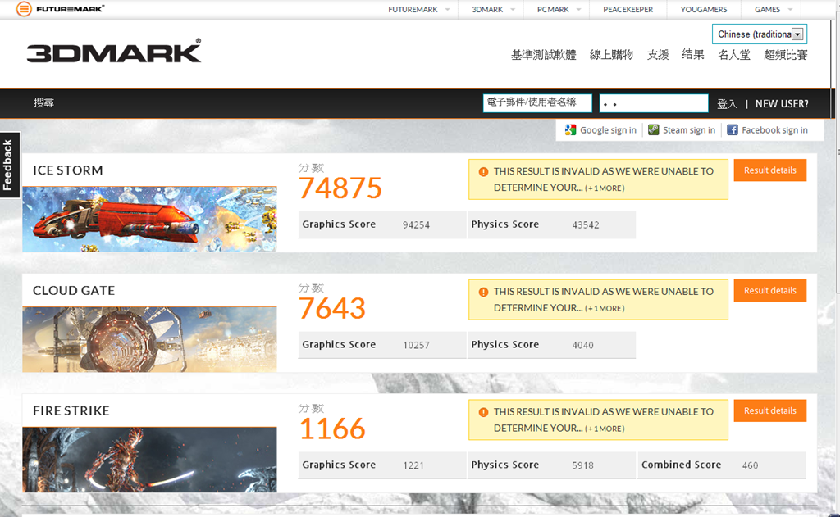Open the PEACEKEEPER top menu item

(628, 10)
